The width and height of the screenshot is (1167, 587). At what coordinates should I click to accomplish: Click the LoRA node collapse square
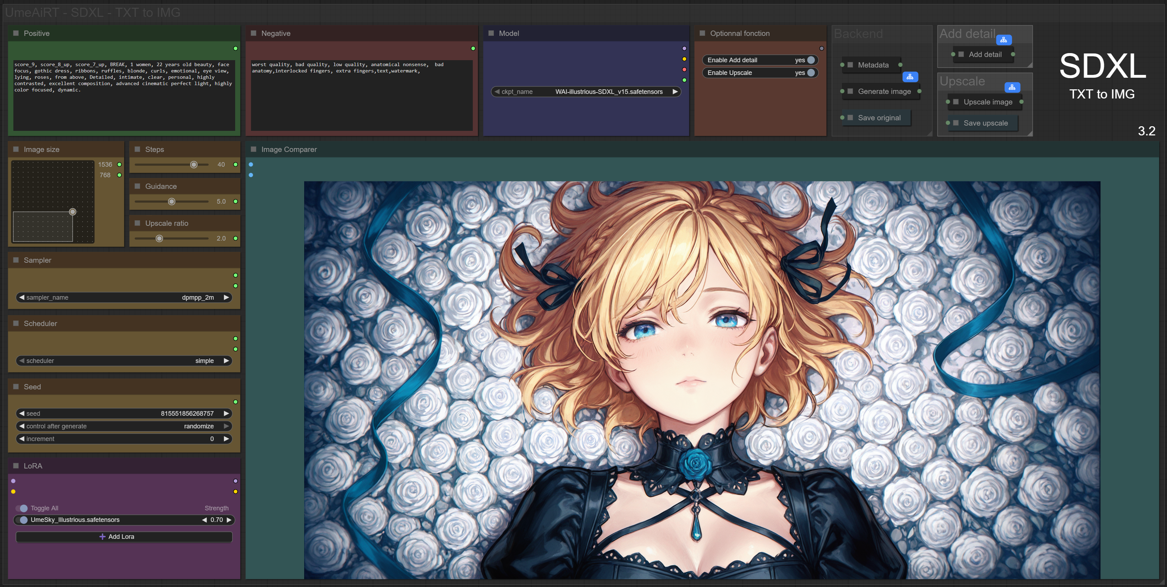[x=16, y=466]
